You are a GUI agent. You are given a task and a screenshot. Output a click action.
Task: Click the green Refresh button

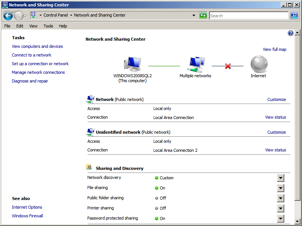[x=203, y=15]
